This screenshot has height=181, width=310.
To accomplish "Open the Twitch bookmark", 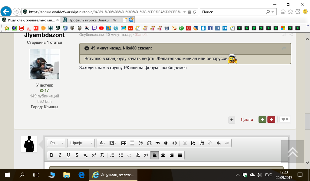I will [94, 28].
